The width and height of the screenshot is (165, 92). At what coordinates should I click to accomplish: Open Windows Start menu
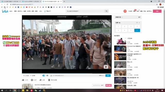(x=2, y=90)
